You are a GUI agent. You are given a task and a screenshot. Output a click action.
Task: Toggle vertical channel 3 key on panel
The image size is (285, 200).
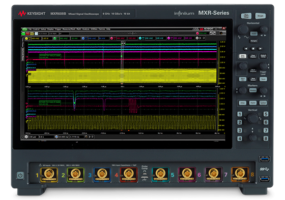(x=240, y=130)
